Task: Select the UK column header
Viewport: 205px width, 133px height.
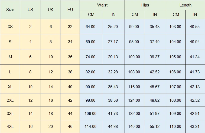Action: (51, 10)
